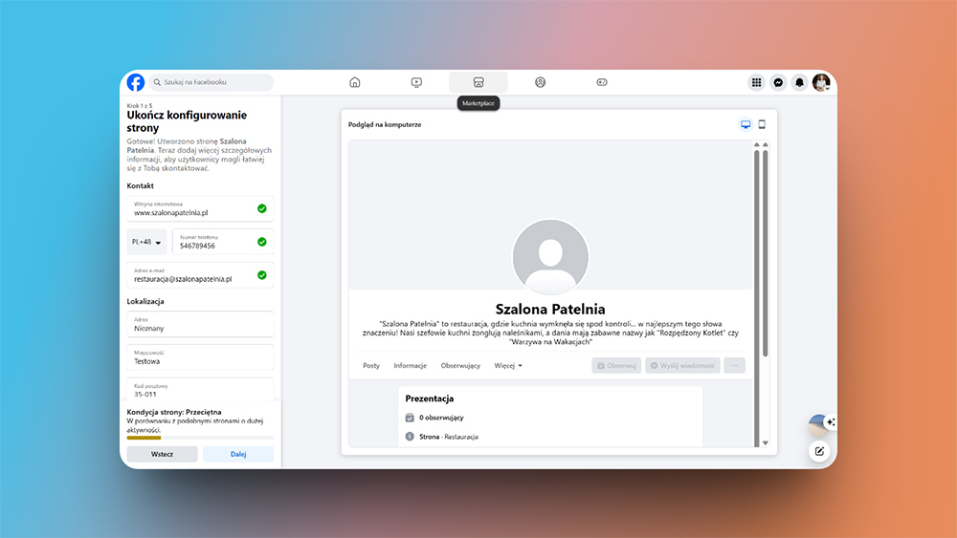Open the Gaming icon in top bar
Viewport: 957px width, 538px height.
click(602, 82)
